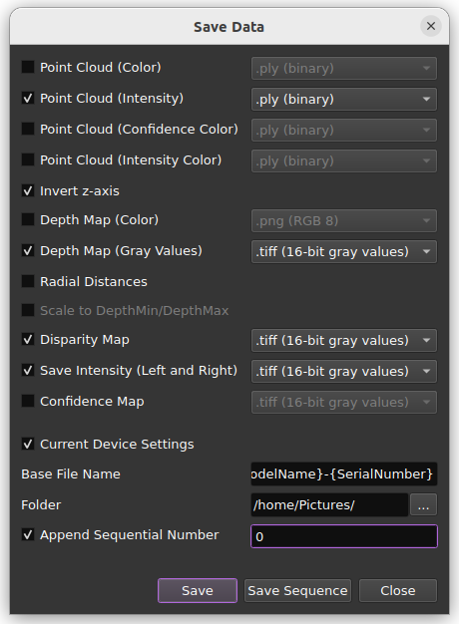Click the Save Sequence button
This screenshot has height=624, width=459.
point(297,590)
